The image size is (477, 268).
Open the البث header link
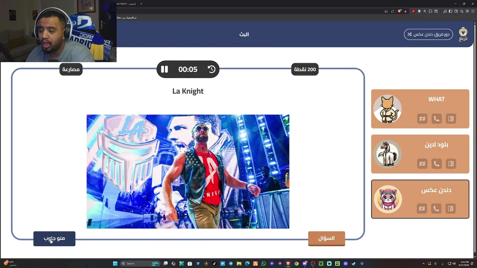click(x=244, y=34)
